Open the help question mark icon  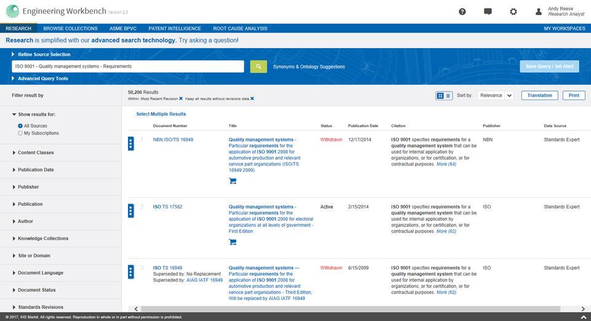click(462, 12)
